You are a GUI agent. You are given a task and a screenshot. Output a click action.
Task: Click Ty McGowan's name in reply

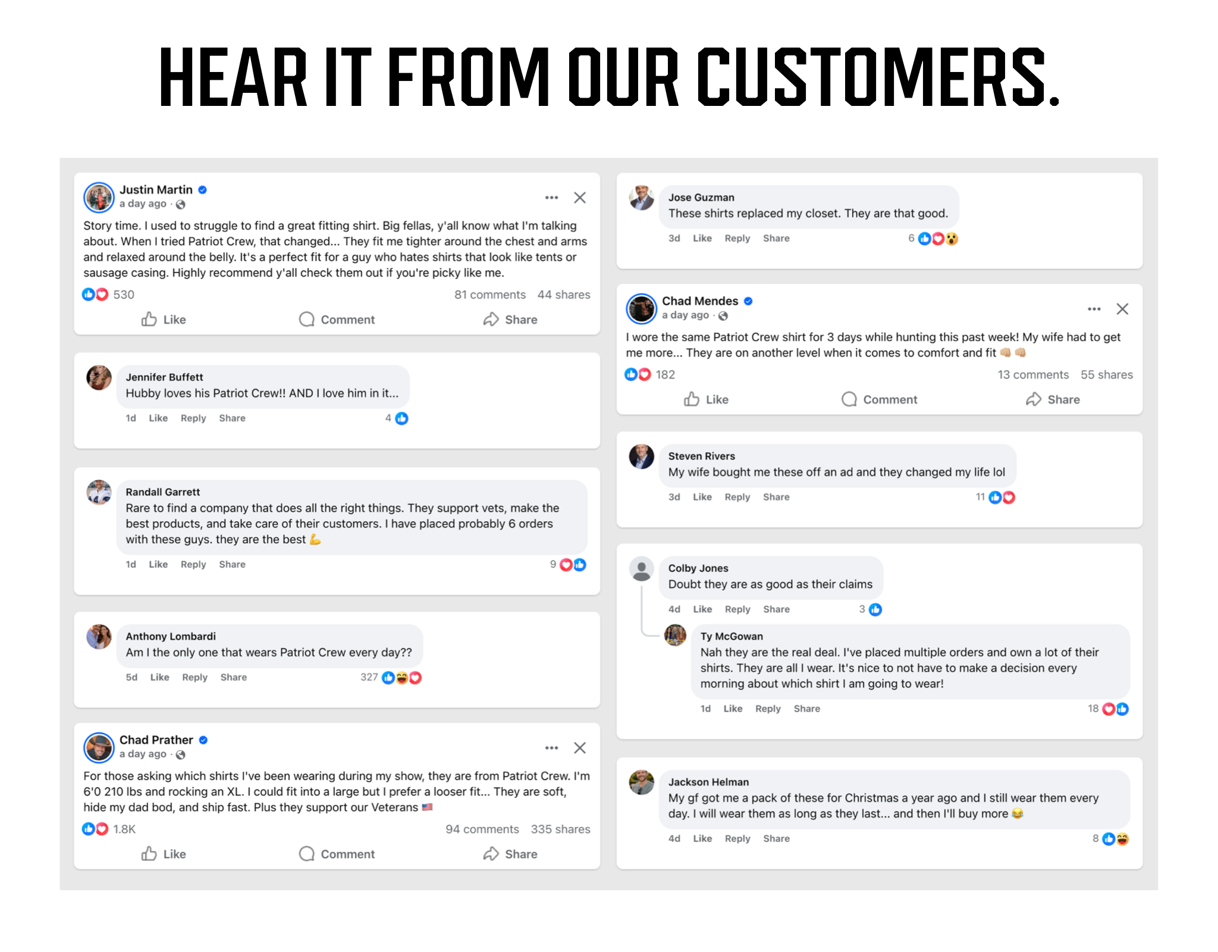tap(731, 636)
